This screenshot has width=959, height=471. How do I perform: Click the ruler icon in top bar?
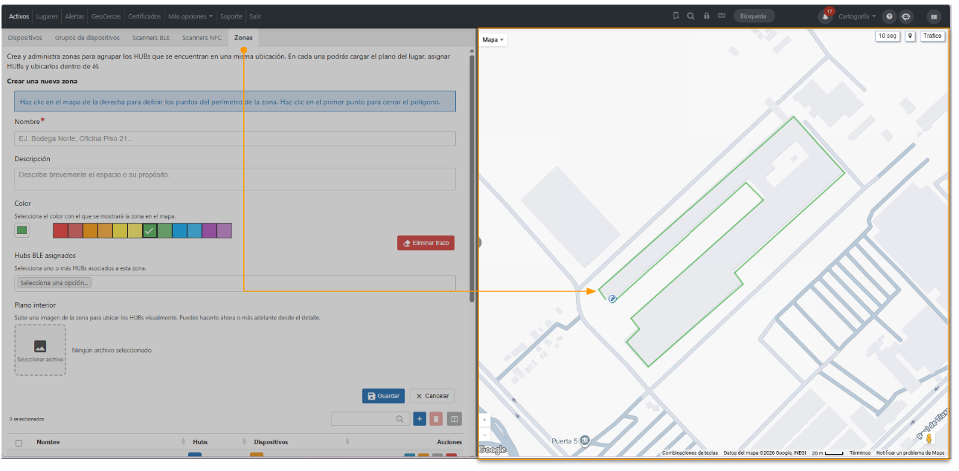tap(722, 16)
